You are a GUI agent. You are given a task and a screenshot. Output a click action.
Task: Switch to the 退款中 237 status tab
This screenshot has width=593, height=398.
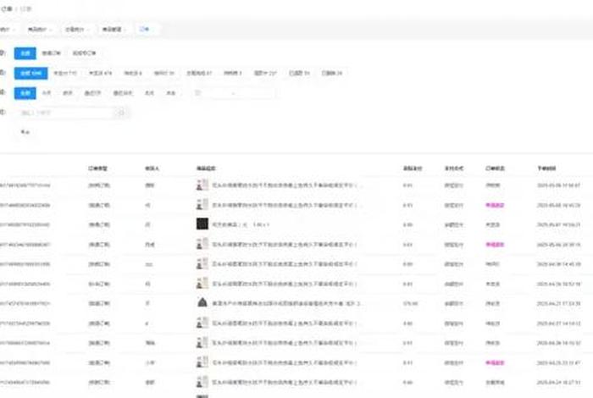263,73
